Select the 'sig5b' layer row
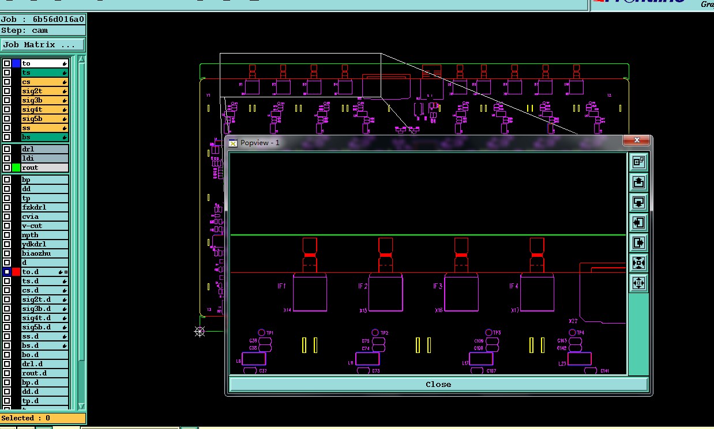The height and width of the screenshot is (429, 714). pos(45,119)
